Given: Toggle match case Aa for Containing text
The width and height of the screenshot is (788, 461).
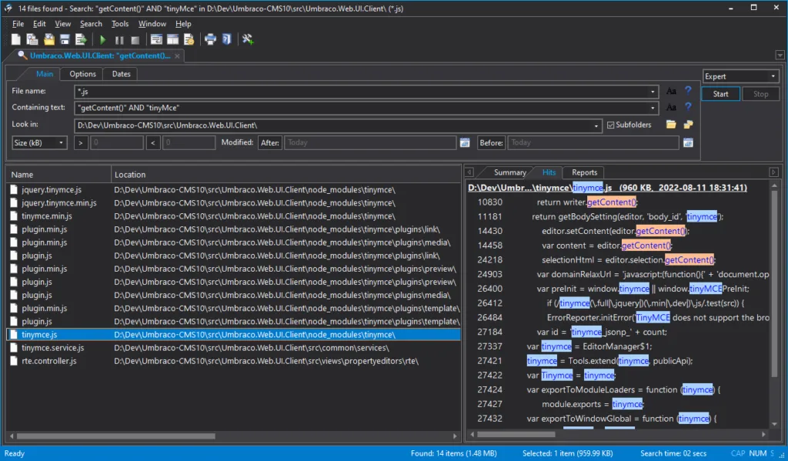Looking at the screenshot, I should (x=671, y=108).
